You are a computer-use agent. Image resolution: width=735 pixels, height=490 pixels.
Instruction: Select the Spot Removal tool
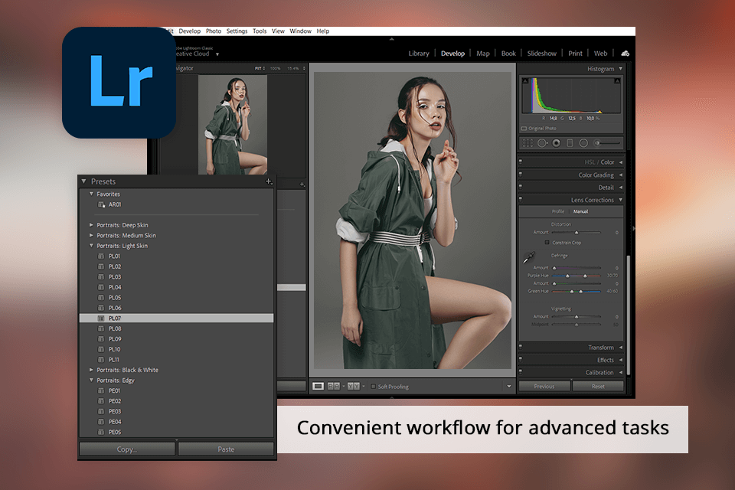[x=542, y=143]
